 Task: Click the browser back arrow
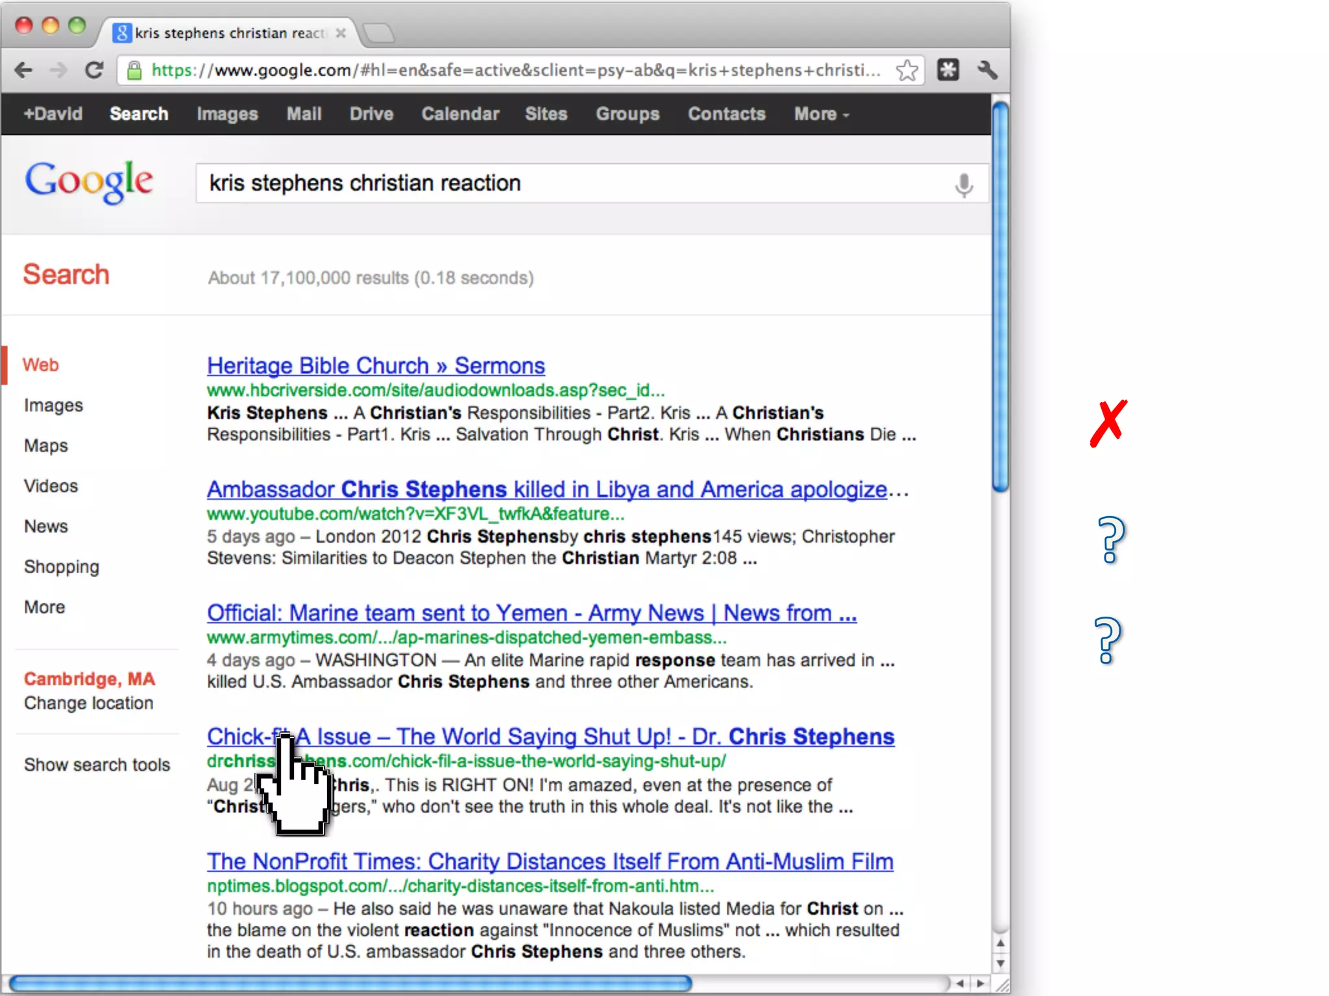tap(24, 70)
